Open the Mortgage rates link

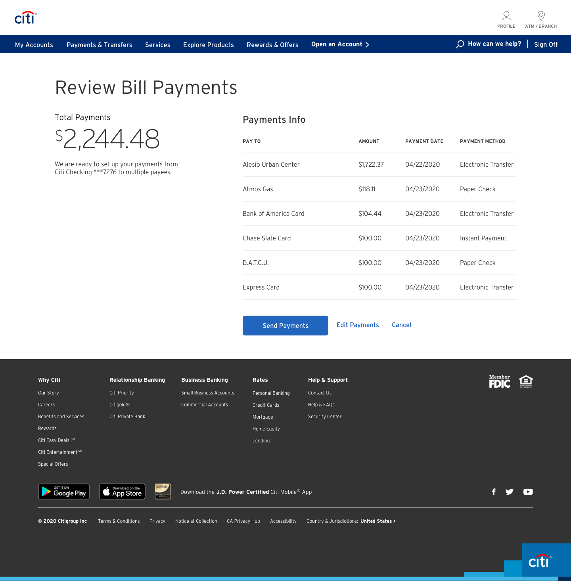click(x=263, y=417)
